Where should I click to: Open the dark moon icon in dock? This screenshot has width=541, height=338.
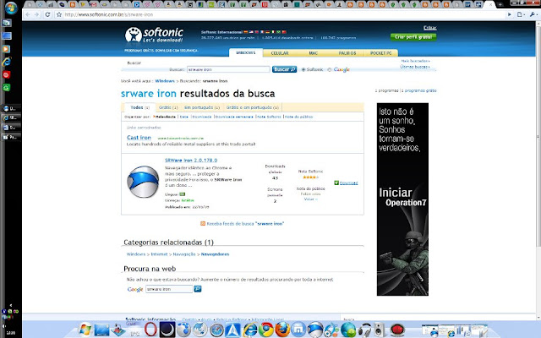click(167, 330)
